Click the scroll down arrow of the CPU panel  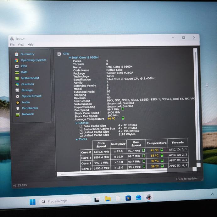tap(198, 165)
